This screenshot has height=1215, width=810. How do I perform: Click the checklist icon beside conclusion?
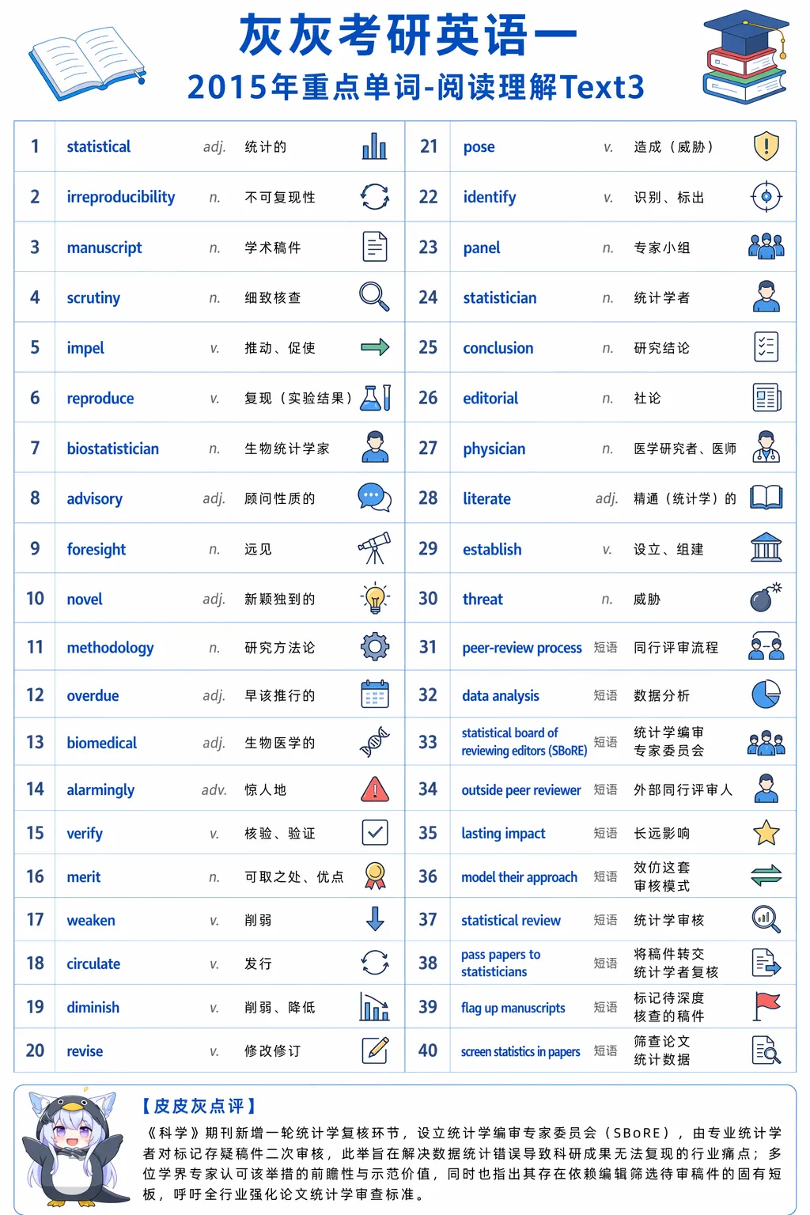tap(766, 347)
